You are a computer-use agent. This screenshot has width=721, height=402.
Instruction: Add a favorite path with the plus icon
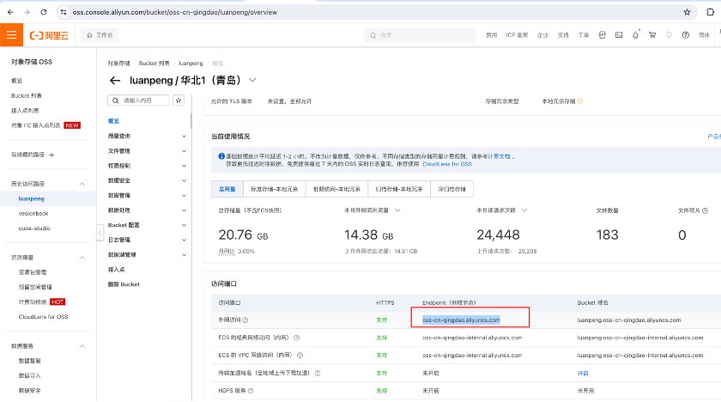tap(51, 155)
